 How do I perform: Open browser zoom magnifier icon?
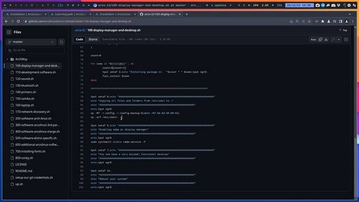click(x=297, y=21)
